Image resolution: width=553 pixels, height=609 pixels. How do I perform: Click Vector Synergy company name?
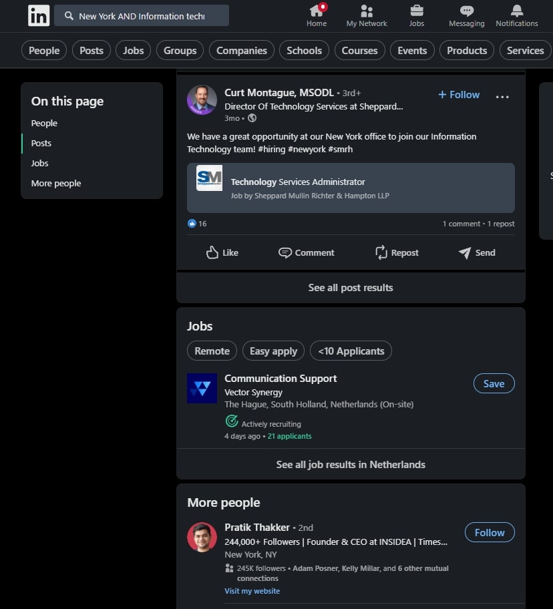click(253, 392)
